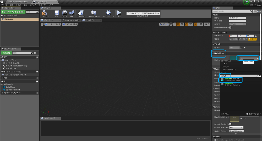This screenshot has width=262, height=141.
Task: Open Can Character Step Up Yes dropdown
Action: pyautogui.click(x=236, y=127)
